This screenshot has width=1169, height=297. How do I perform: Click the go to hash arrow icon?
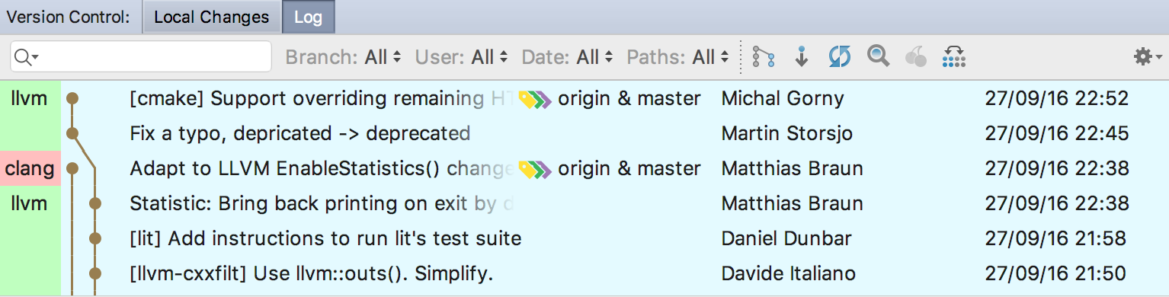(802, 56)
